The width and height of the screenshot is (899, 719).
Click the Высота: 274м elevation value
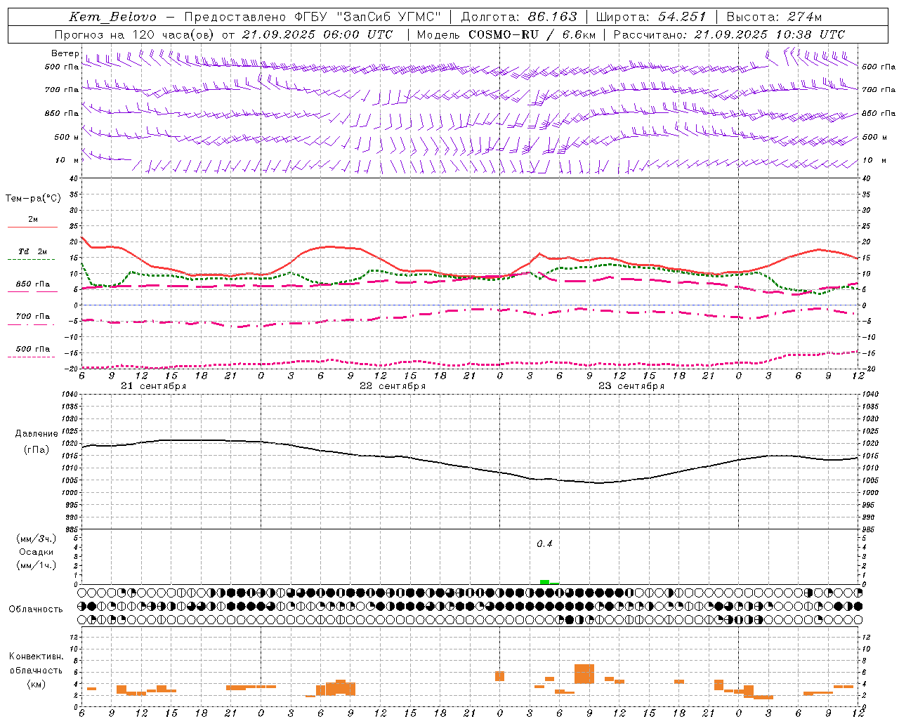(x=774, y=17)
